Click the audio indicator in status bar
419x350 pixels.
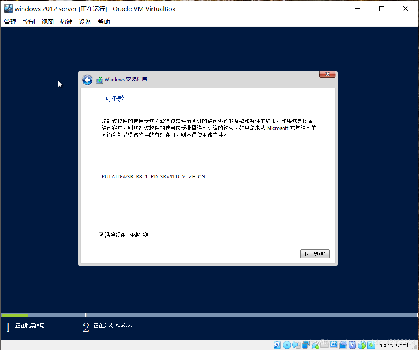coord(296,345)
